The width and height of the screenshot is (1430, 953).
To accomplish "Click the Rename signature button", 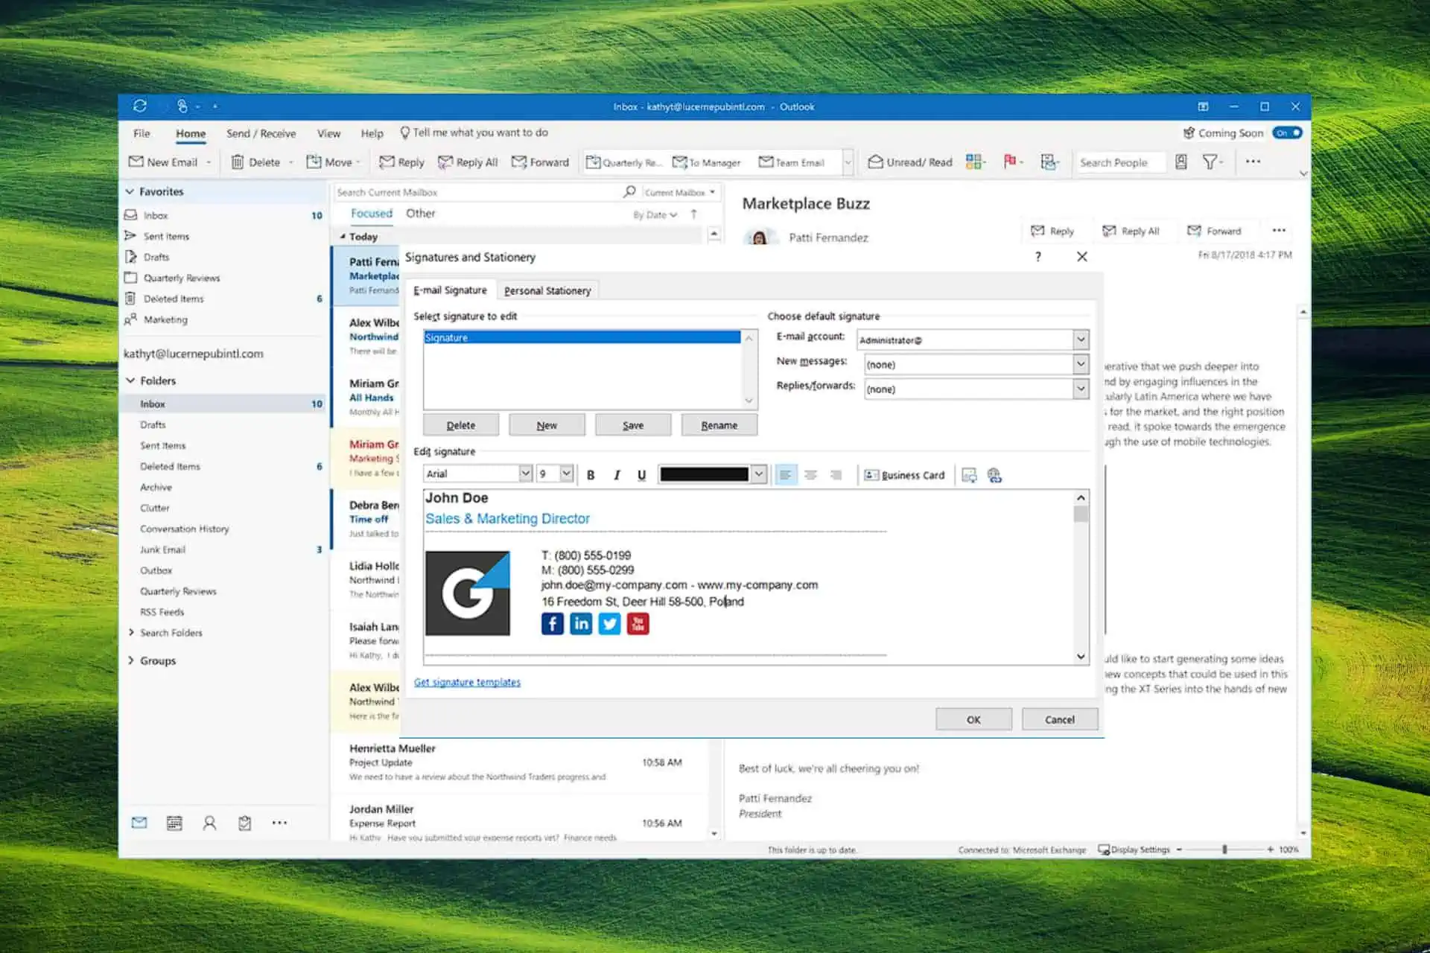I will [x=719, y=424].
